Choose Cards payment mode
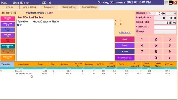Image resolution: width=178 pixels, height=100 pixels. pyautogui.click(x=125, y=45)
